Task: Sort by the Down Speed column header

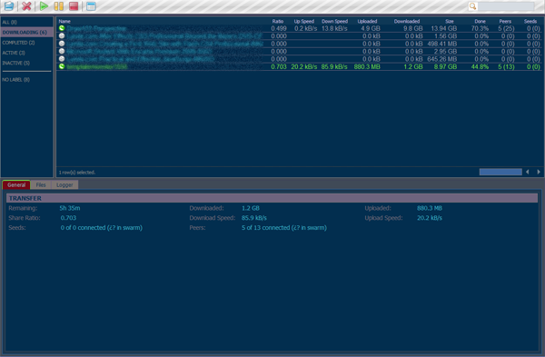Action: pos(334,21)
